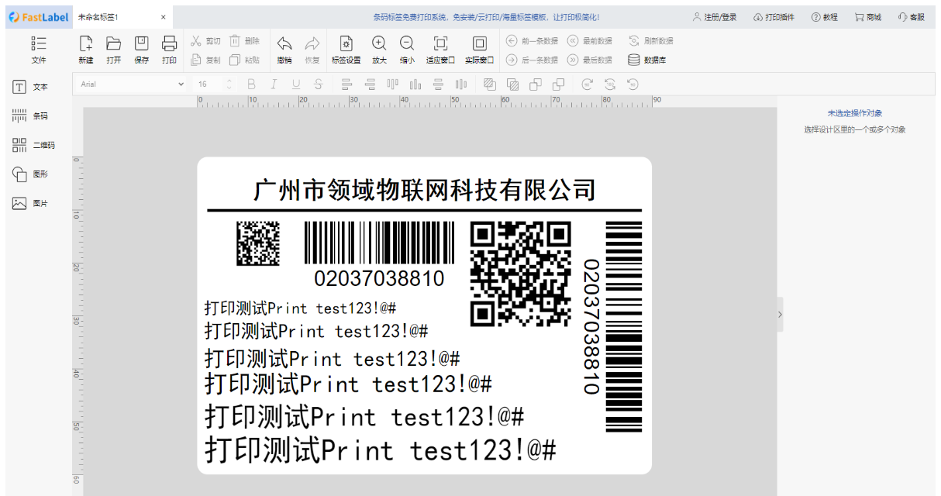Click the align top icon

tap(392, 84)
